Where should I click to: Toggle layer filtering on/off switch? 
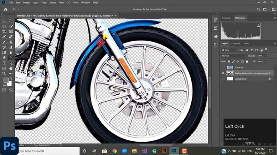pyautogui.click(x=266, y=50)
